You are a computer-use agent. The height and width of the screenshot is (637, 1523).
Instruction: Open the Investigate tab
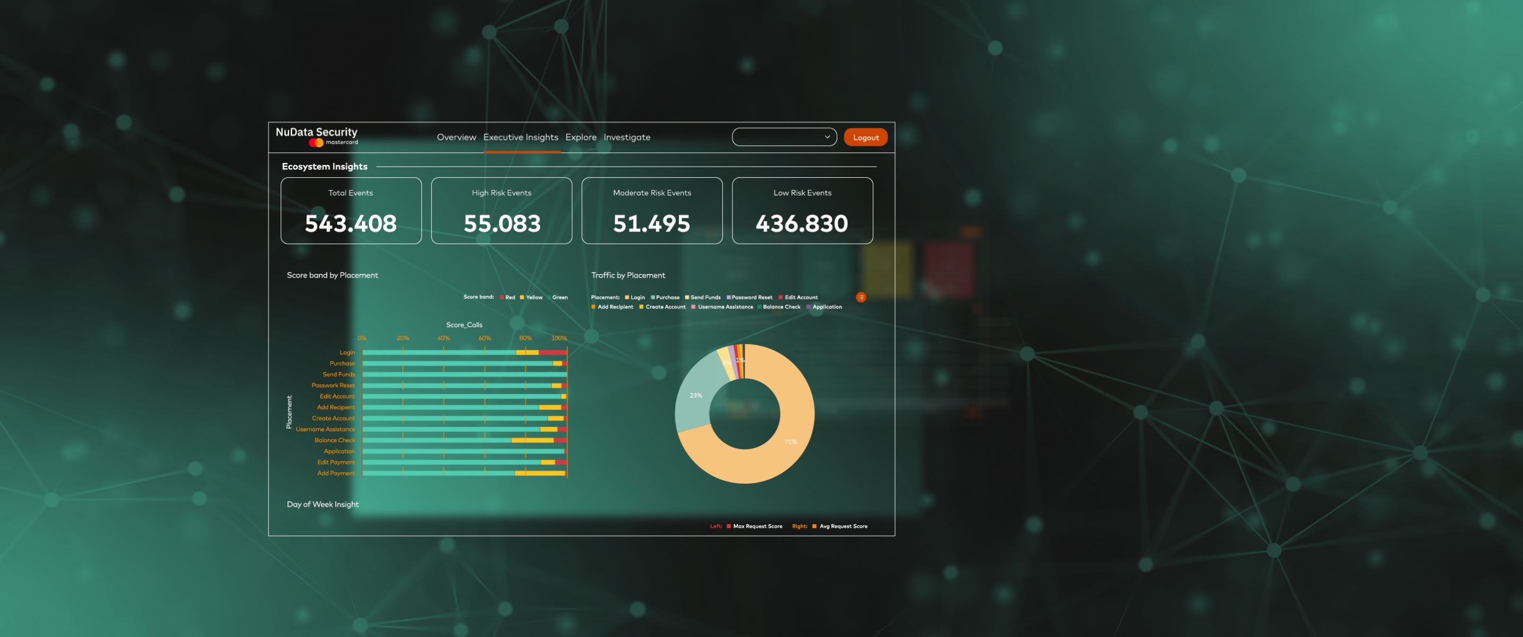(627, 137)
